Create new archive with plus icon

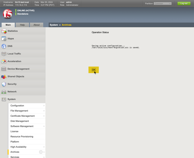point(41,152)
